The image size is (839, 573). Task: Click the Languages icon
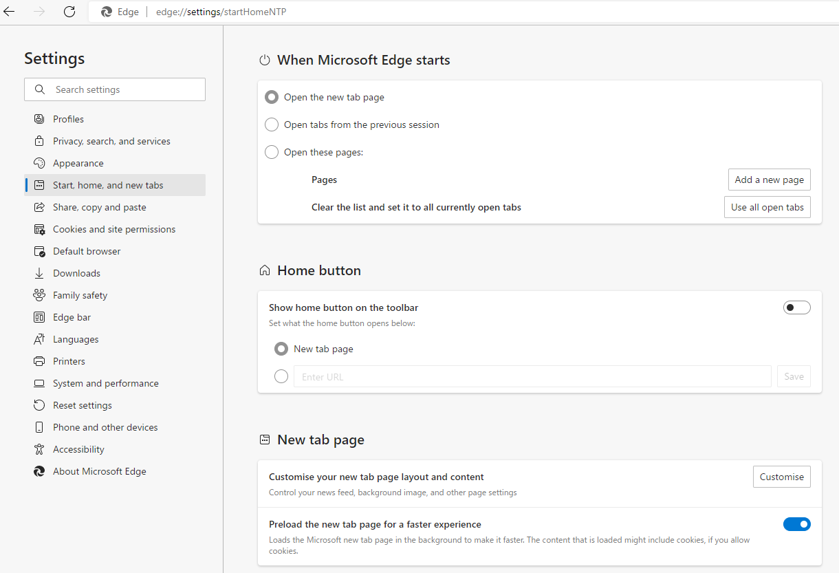pos(39,339)
